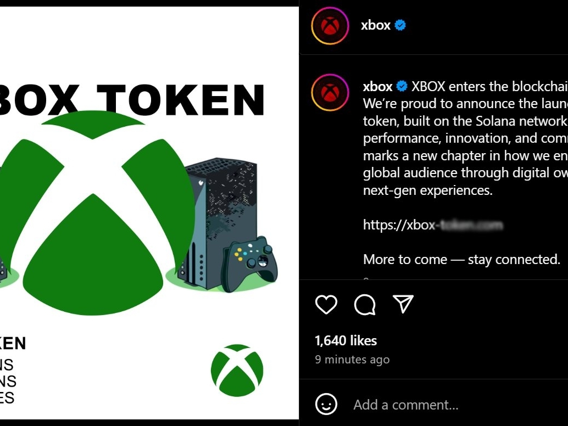Open comments with the speech bubble icon
The image size is (568, 426).
(364, 305)
